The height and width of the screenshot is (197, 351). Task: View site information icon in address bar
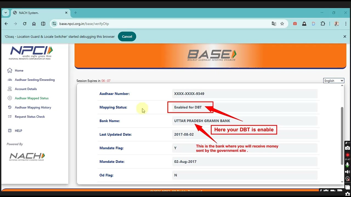[x=54, y=24]
